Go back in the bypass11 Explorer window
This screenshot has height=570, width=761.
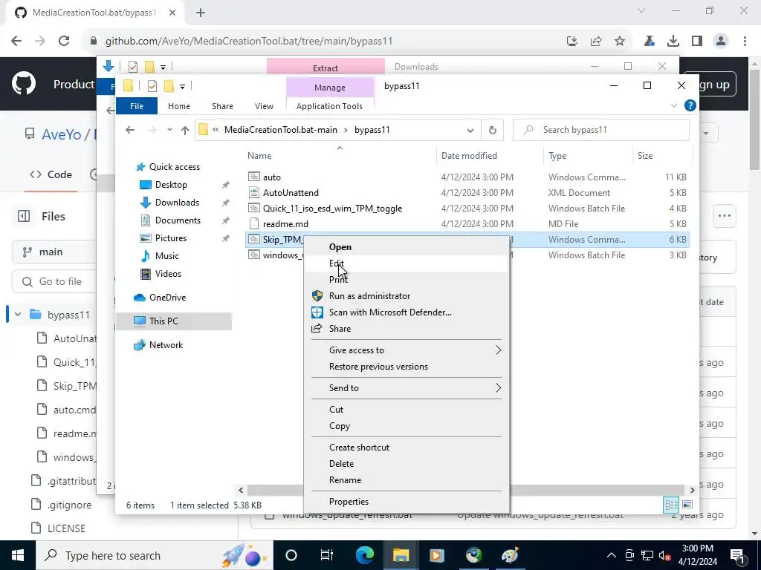click(129, 130)
